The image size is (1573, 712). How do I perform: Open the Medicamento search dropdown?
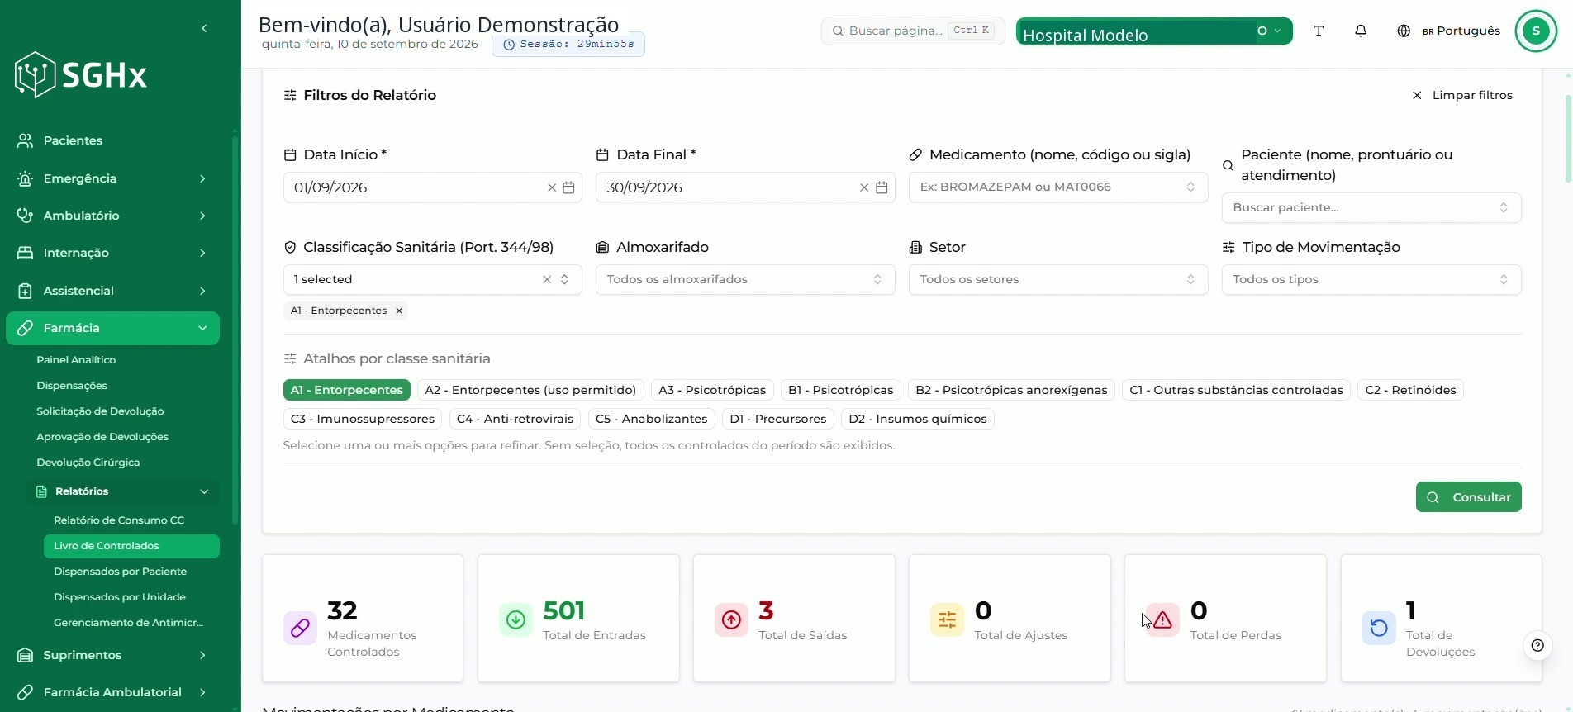(x=1058, y=187)
